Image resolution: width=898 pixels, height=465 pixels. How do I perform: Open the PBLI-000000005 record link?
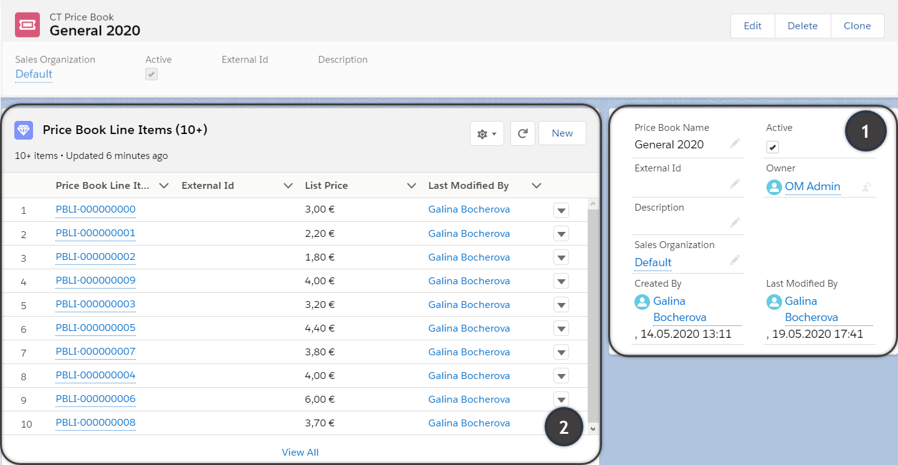[95, 328]
